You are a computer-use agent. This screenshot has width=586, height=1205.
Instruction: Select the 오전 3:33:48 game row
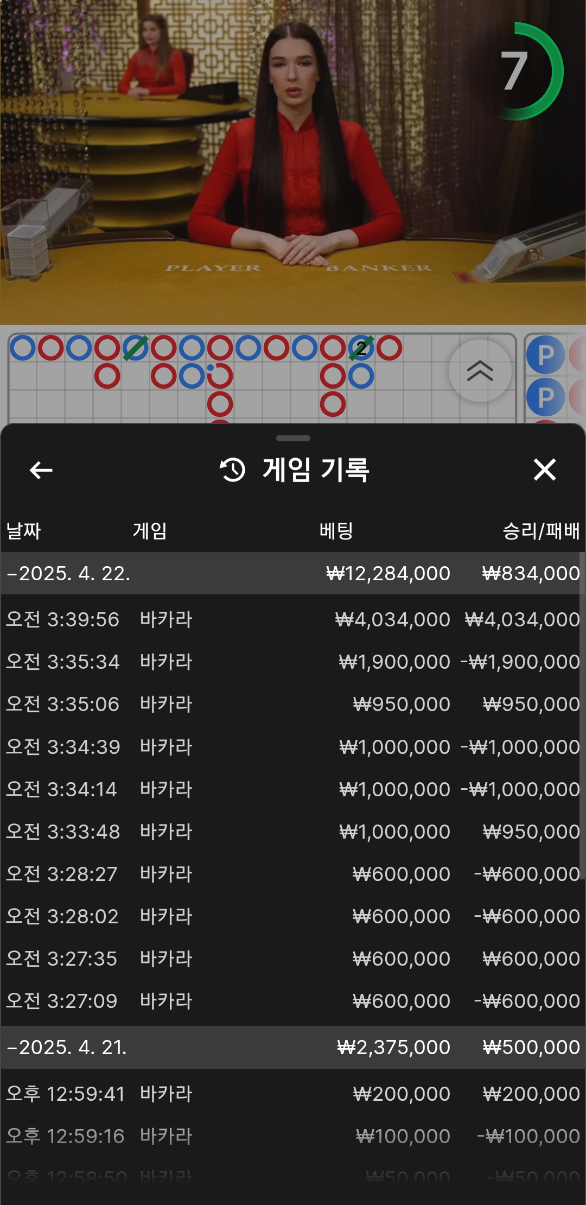click(293, 832)
